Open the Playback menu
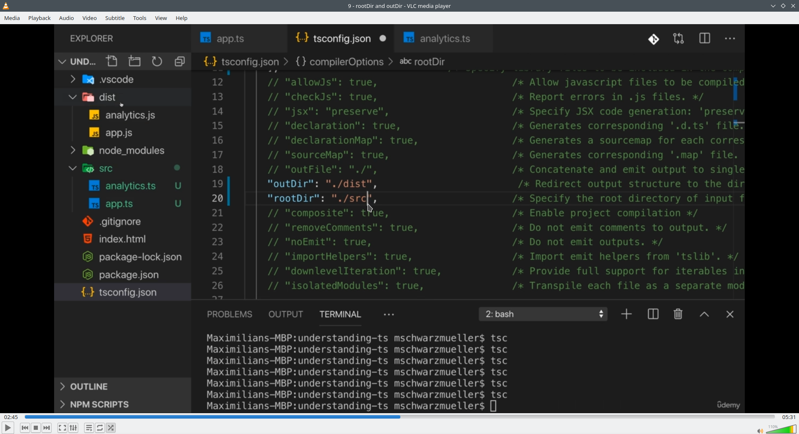The height and width of the screenshot is (434, 799). click(40, 18)
